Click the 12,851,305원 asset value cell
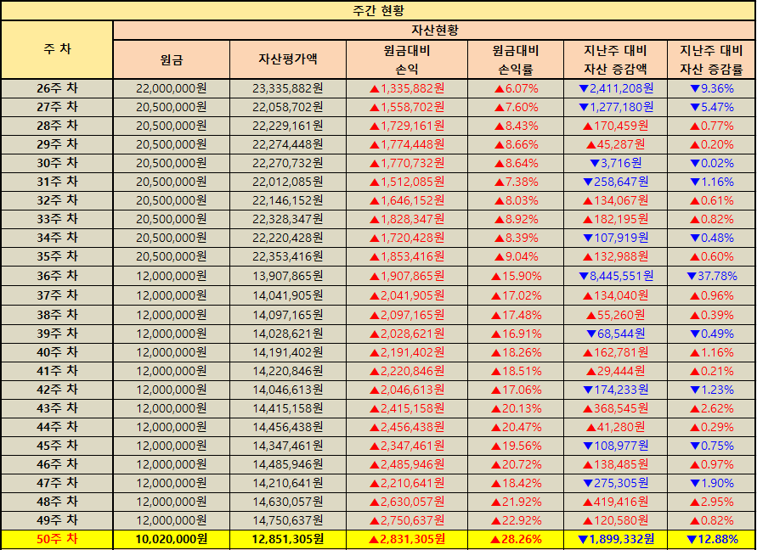This screenshot has width=757, height=550. pyautogui.click(x=287, y=539)
